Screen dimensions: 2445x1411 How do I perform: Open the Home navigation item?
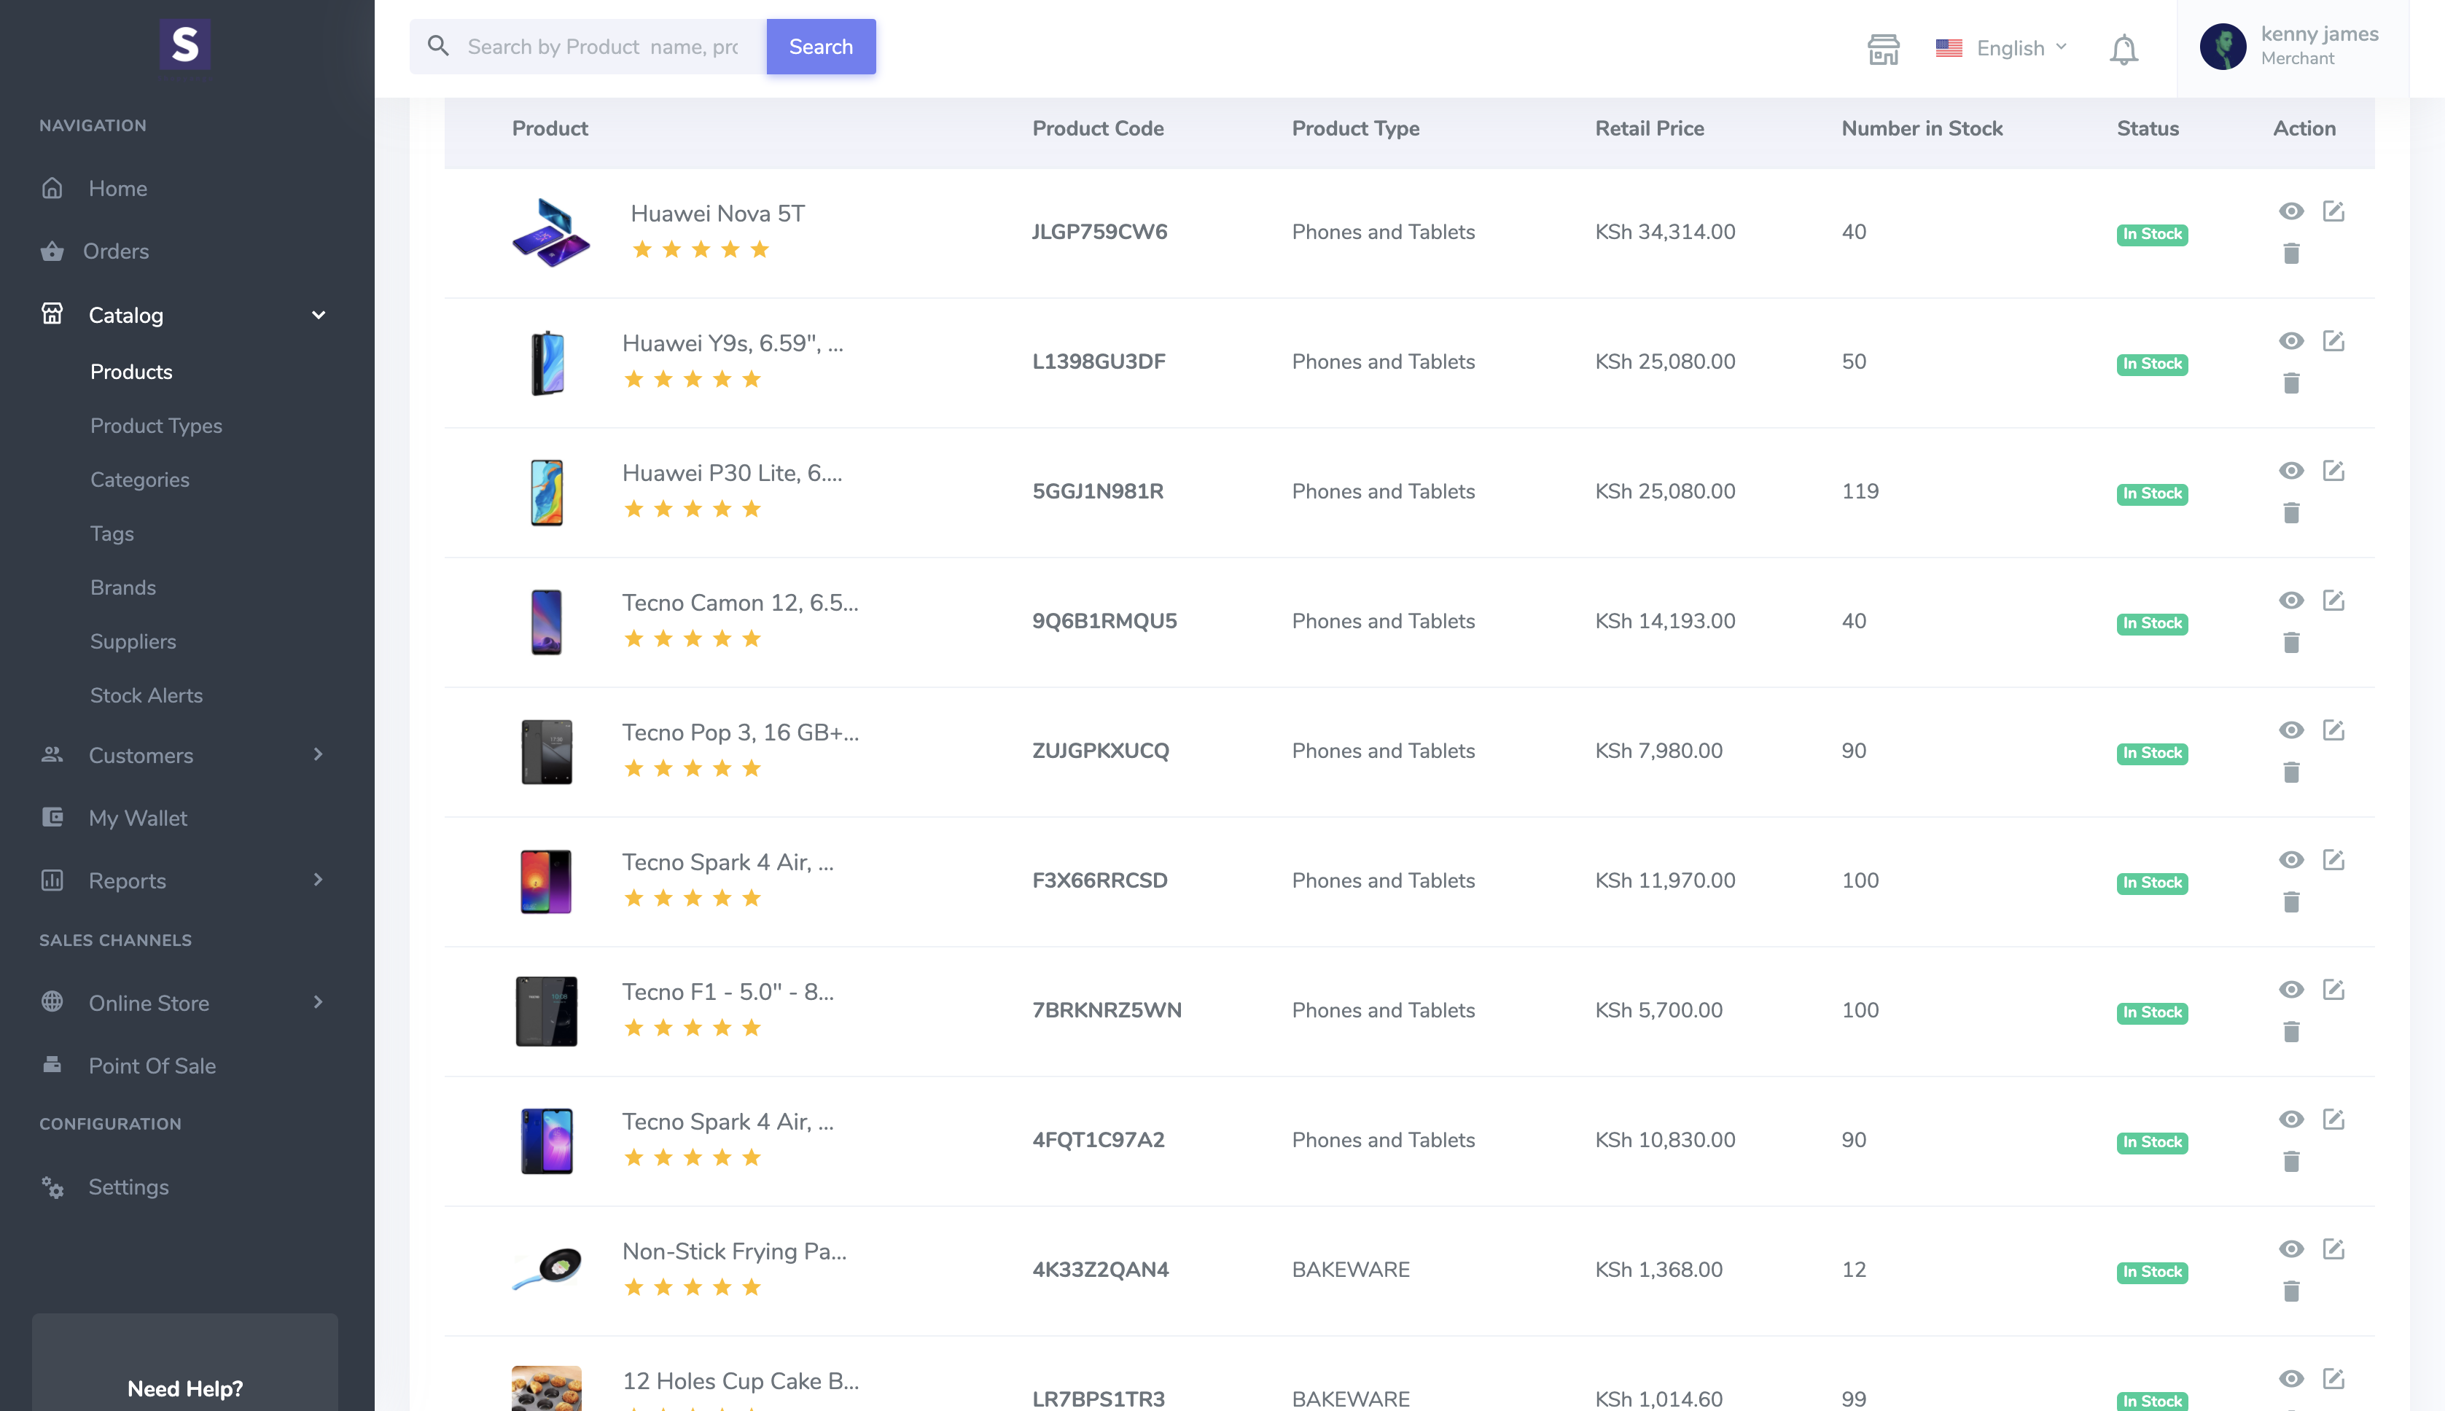pyautogui.click(x=118, y=188)
